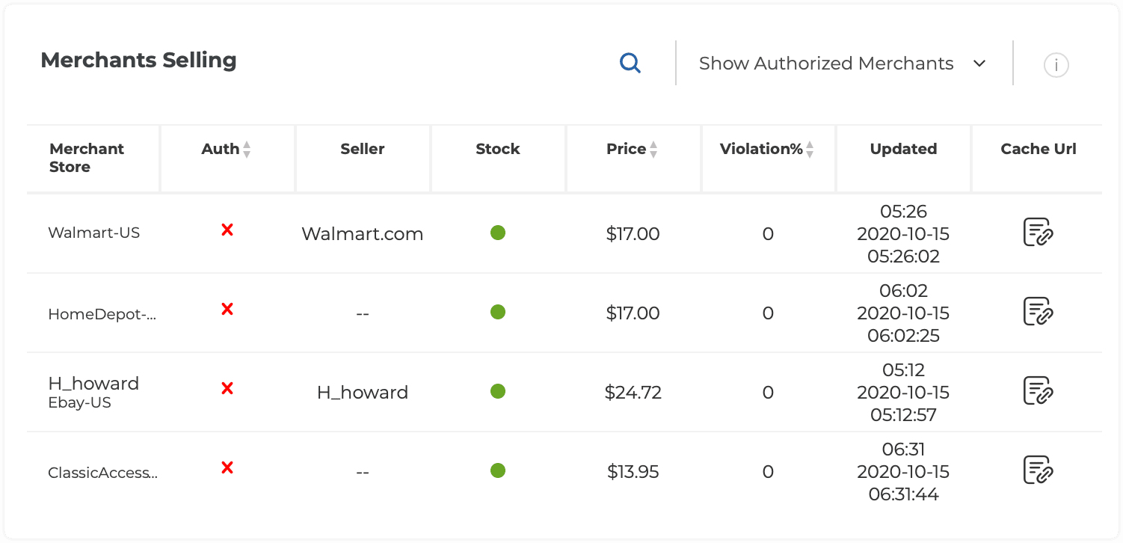1123x543 pixels.
Task: Click the Merchant Store column header
Action: pyautogui.click(x=87, y=158)
